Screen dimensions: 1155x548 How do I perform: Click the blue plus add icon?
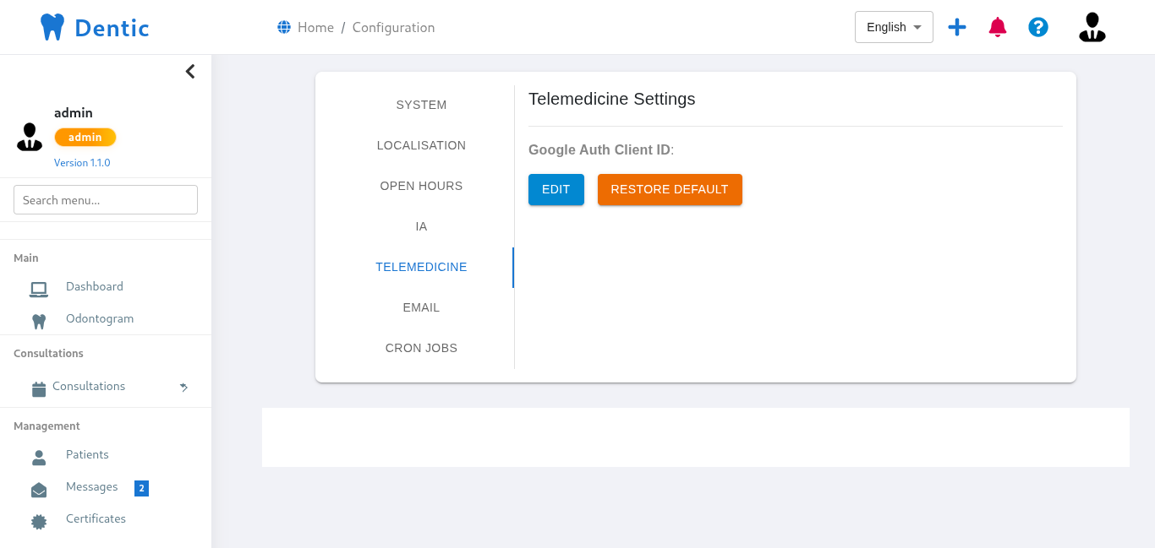tap(956, 27)
